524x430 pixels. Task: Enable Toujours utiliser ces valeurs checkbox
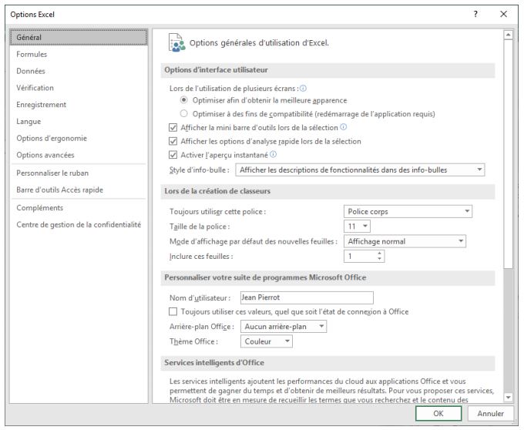click(x=173, y=311)
